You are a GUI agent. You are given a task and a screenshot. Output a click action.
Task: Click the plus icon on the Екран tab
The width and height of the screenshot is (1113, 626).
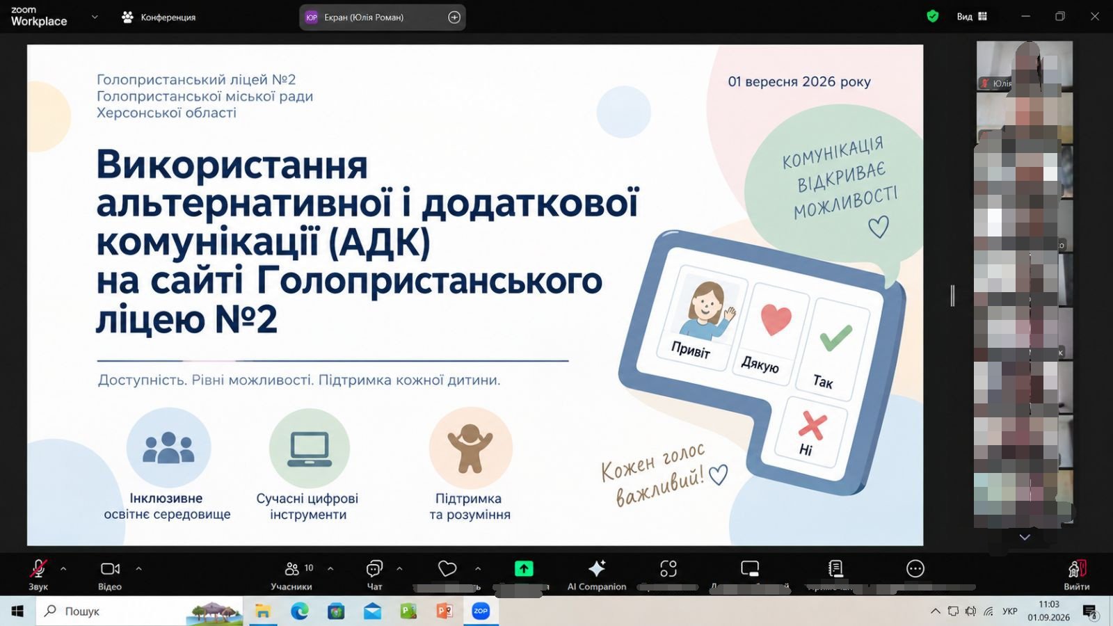point(454,17)
